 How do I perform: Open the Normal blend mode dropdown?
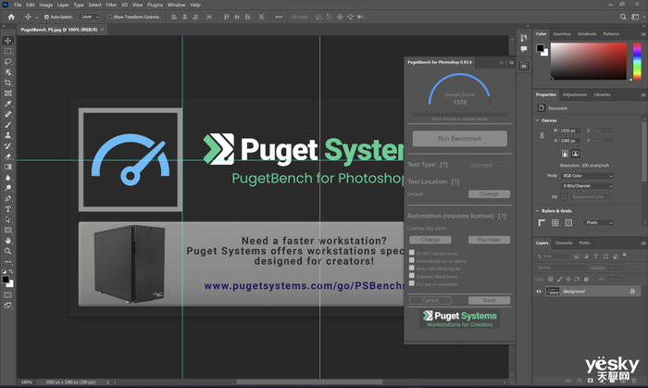click(561, 268)
